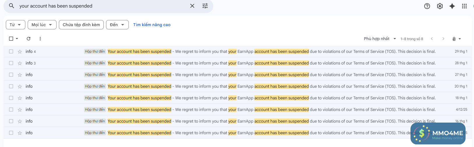Open the three-dot More menu
This screenshot has height=147, width=474.
click(x=40, y=39)
